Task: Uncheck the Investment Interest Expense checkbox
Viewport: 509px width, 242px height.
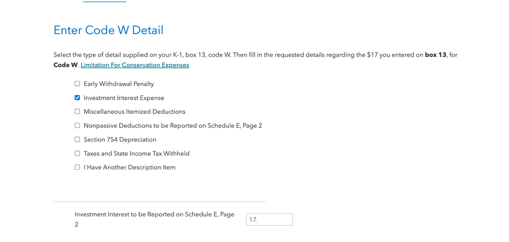Action: [77, 98]
